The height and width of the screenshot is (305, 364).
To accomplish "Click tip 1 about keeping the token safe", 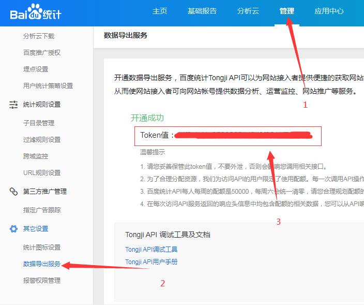I will tap(234, 166).
